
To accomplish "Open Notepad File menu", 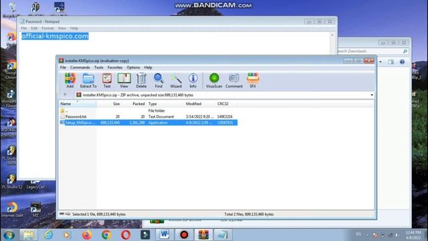I will pyautogui.click(x=24, y=28).
